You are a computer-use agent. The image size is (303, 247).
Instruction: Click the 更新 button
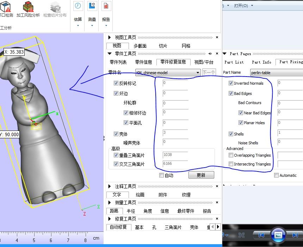[201, 175]
